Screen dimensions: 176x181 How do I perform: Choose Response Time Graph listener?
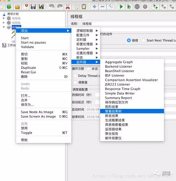click(x=132, y=89)
